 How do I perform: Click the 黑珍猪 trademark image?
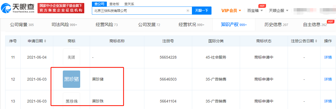(71, 79)
